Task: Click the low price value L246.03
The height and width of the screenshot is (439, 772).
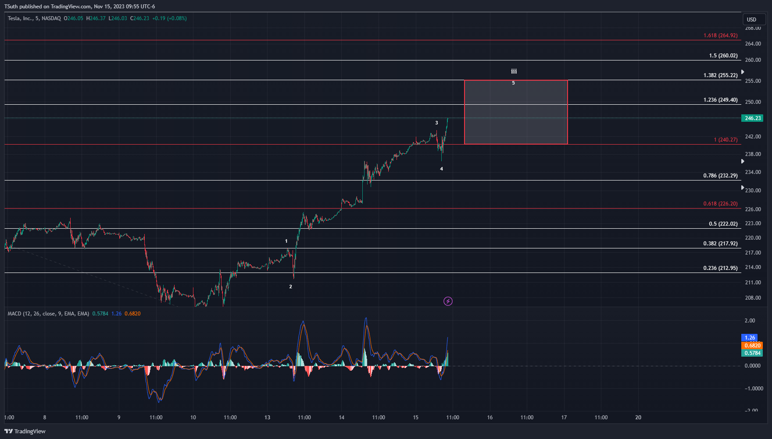Action: (x=118, y=18)
